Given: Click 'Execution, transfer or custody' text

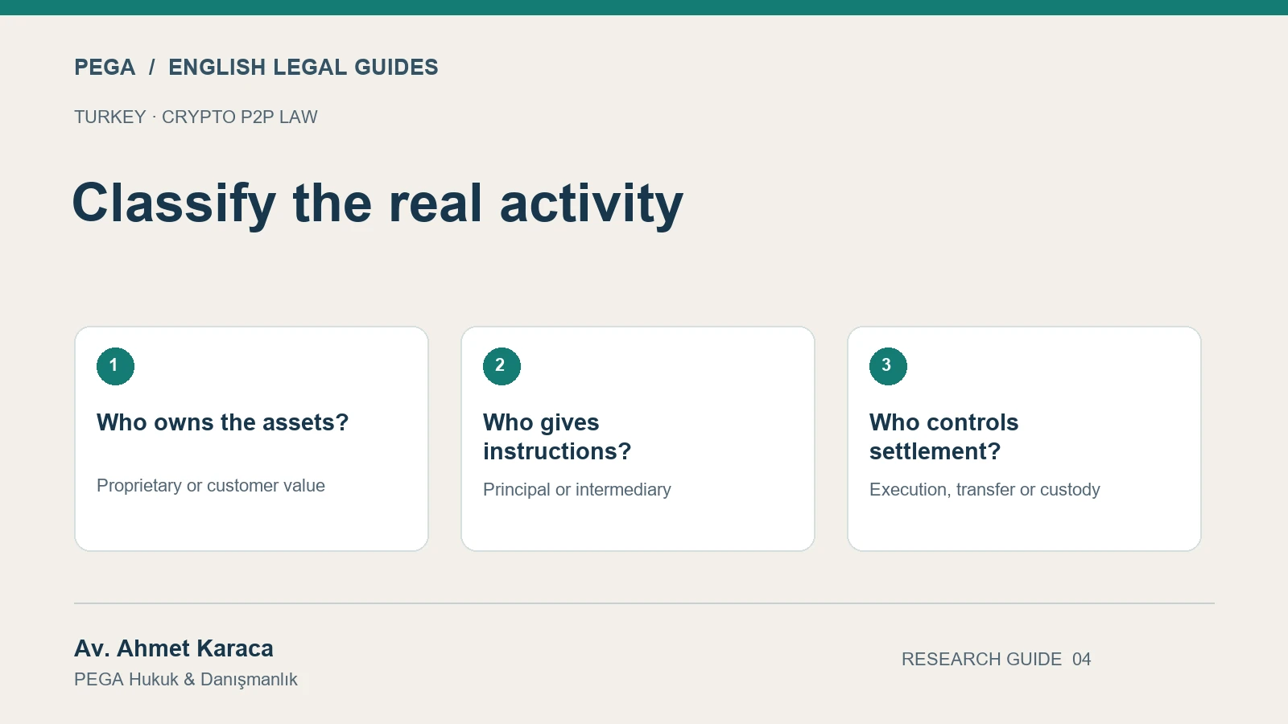Looking at the screenshot, I should 985,490.
